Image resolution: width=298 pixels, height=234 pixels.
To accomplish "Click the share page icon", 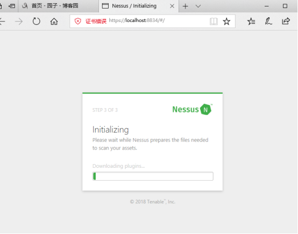I will (286, 21).
